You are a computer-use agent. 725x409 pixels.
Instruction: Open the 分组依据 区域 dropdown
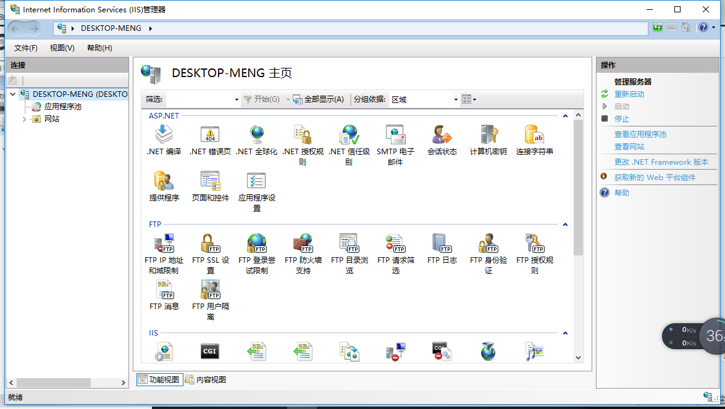coord(455,99)
